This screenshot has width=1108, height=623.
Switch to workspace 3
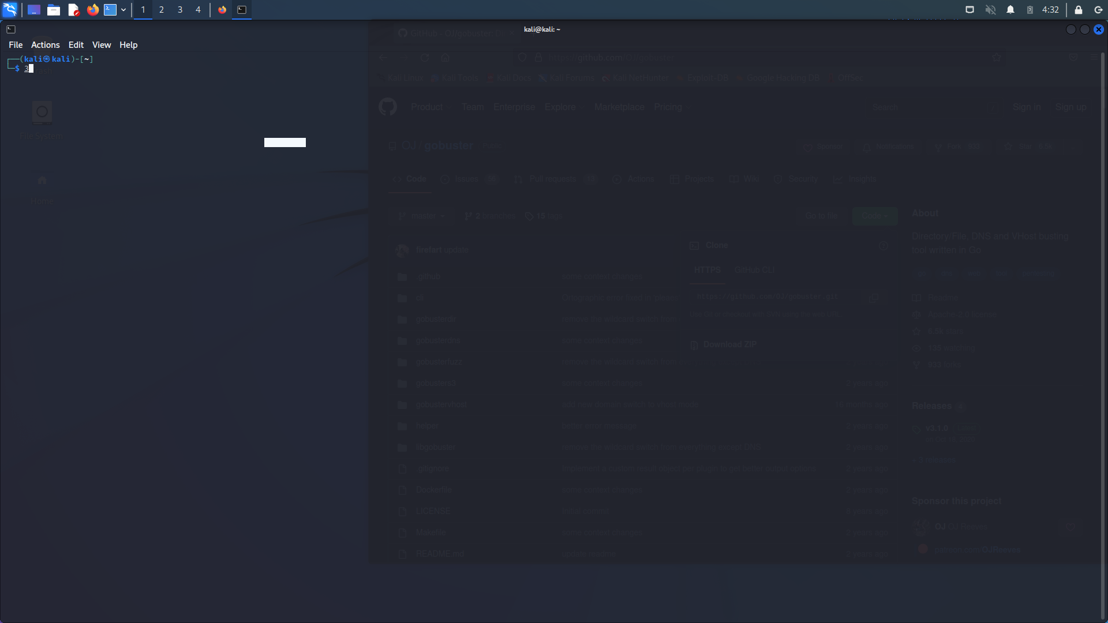coord(180,10)
